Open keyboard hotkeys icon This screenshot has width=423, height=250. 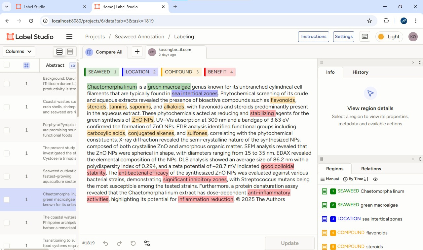pyautogui.click(x=365, y=36)
